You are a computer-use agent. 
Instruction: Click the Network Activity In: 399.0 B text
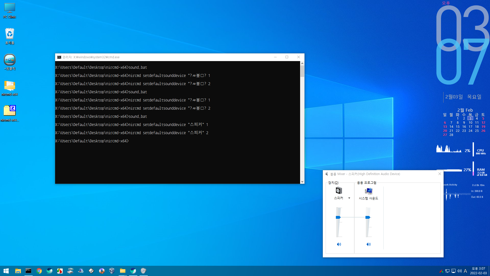[477, 191]
